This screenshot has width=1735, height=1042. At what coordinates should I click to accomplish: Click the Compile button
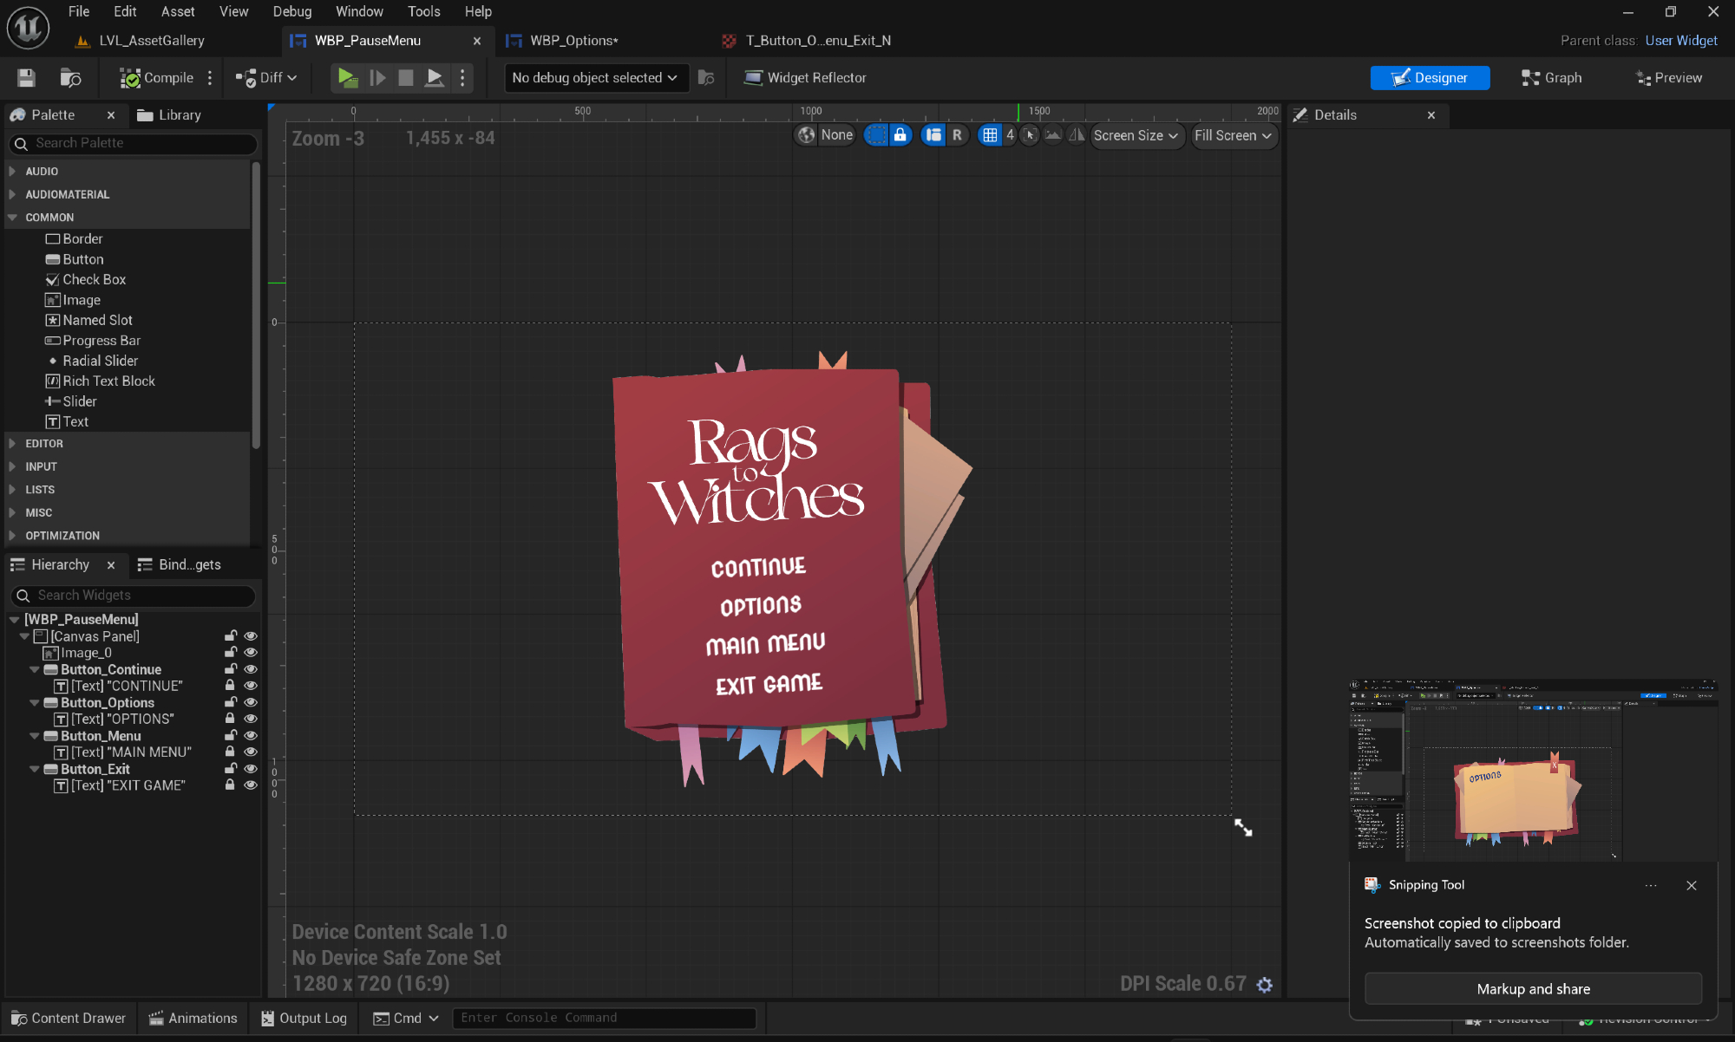tap(157, 78)
